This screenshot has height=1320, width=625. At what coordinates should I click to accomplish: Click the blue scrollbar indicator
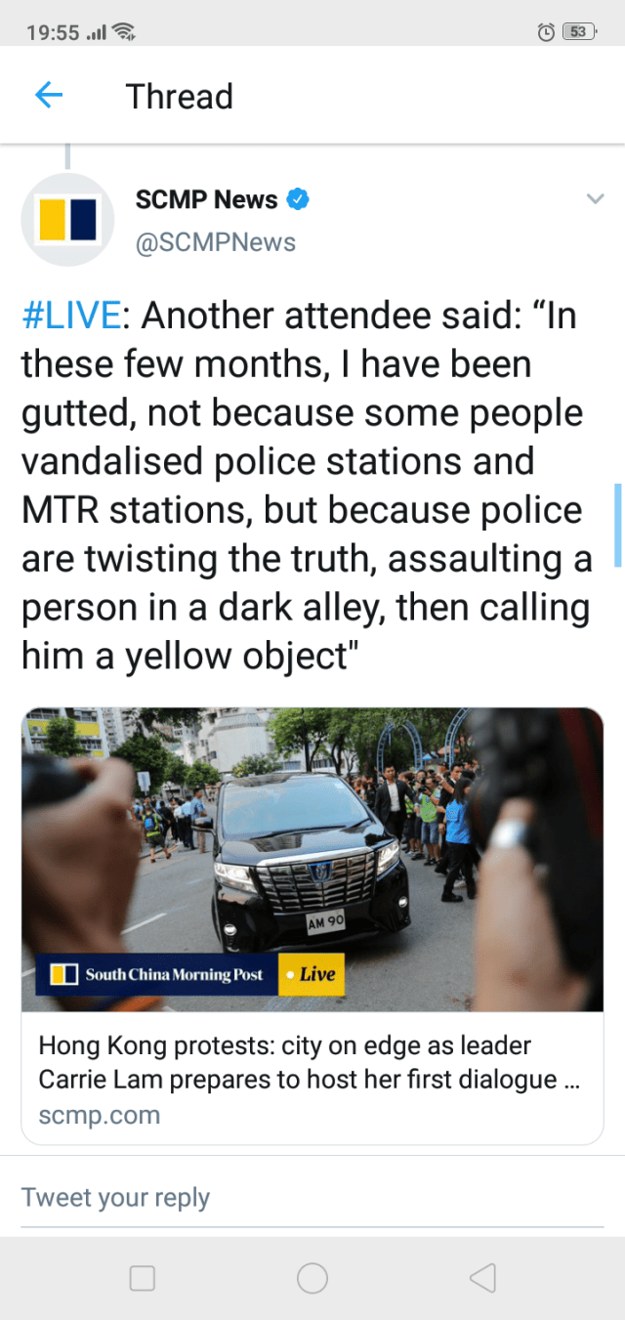pos(617,525)
